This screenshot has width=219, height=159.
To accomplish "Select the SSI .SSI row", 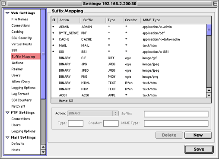I will point(129,51).
